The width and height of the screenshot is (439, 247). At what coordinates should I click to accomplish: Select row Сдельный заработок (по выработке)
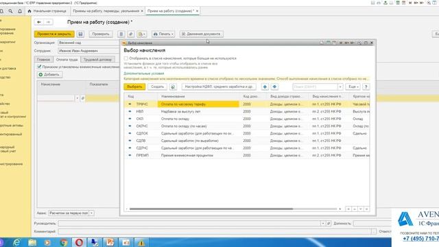[247, 141]
